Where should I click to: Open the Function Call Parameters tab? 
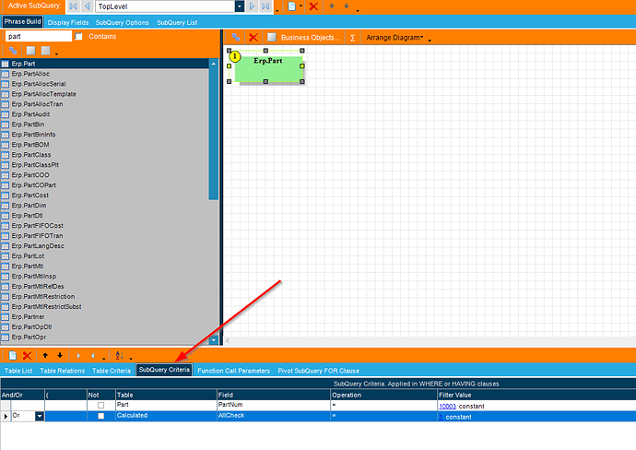coord(233,371)
